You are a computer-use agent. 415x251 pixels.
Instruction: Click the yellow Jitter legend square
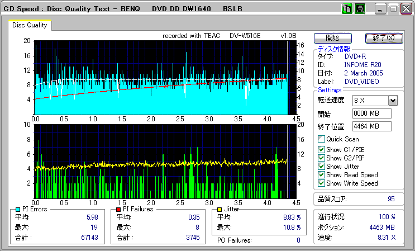pos(220,209)
